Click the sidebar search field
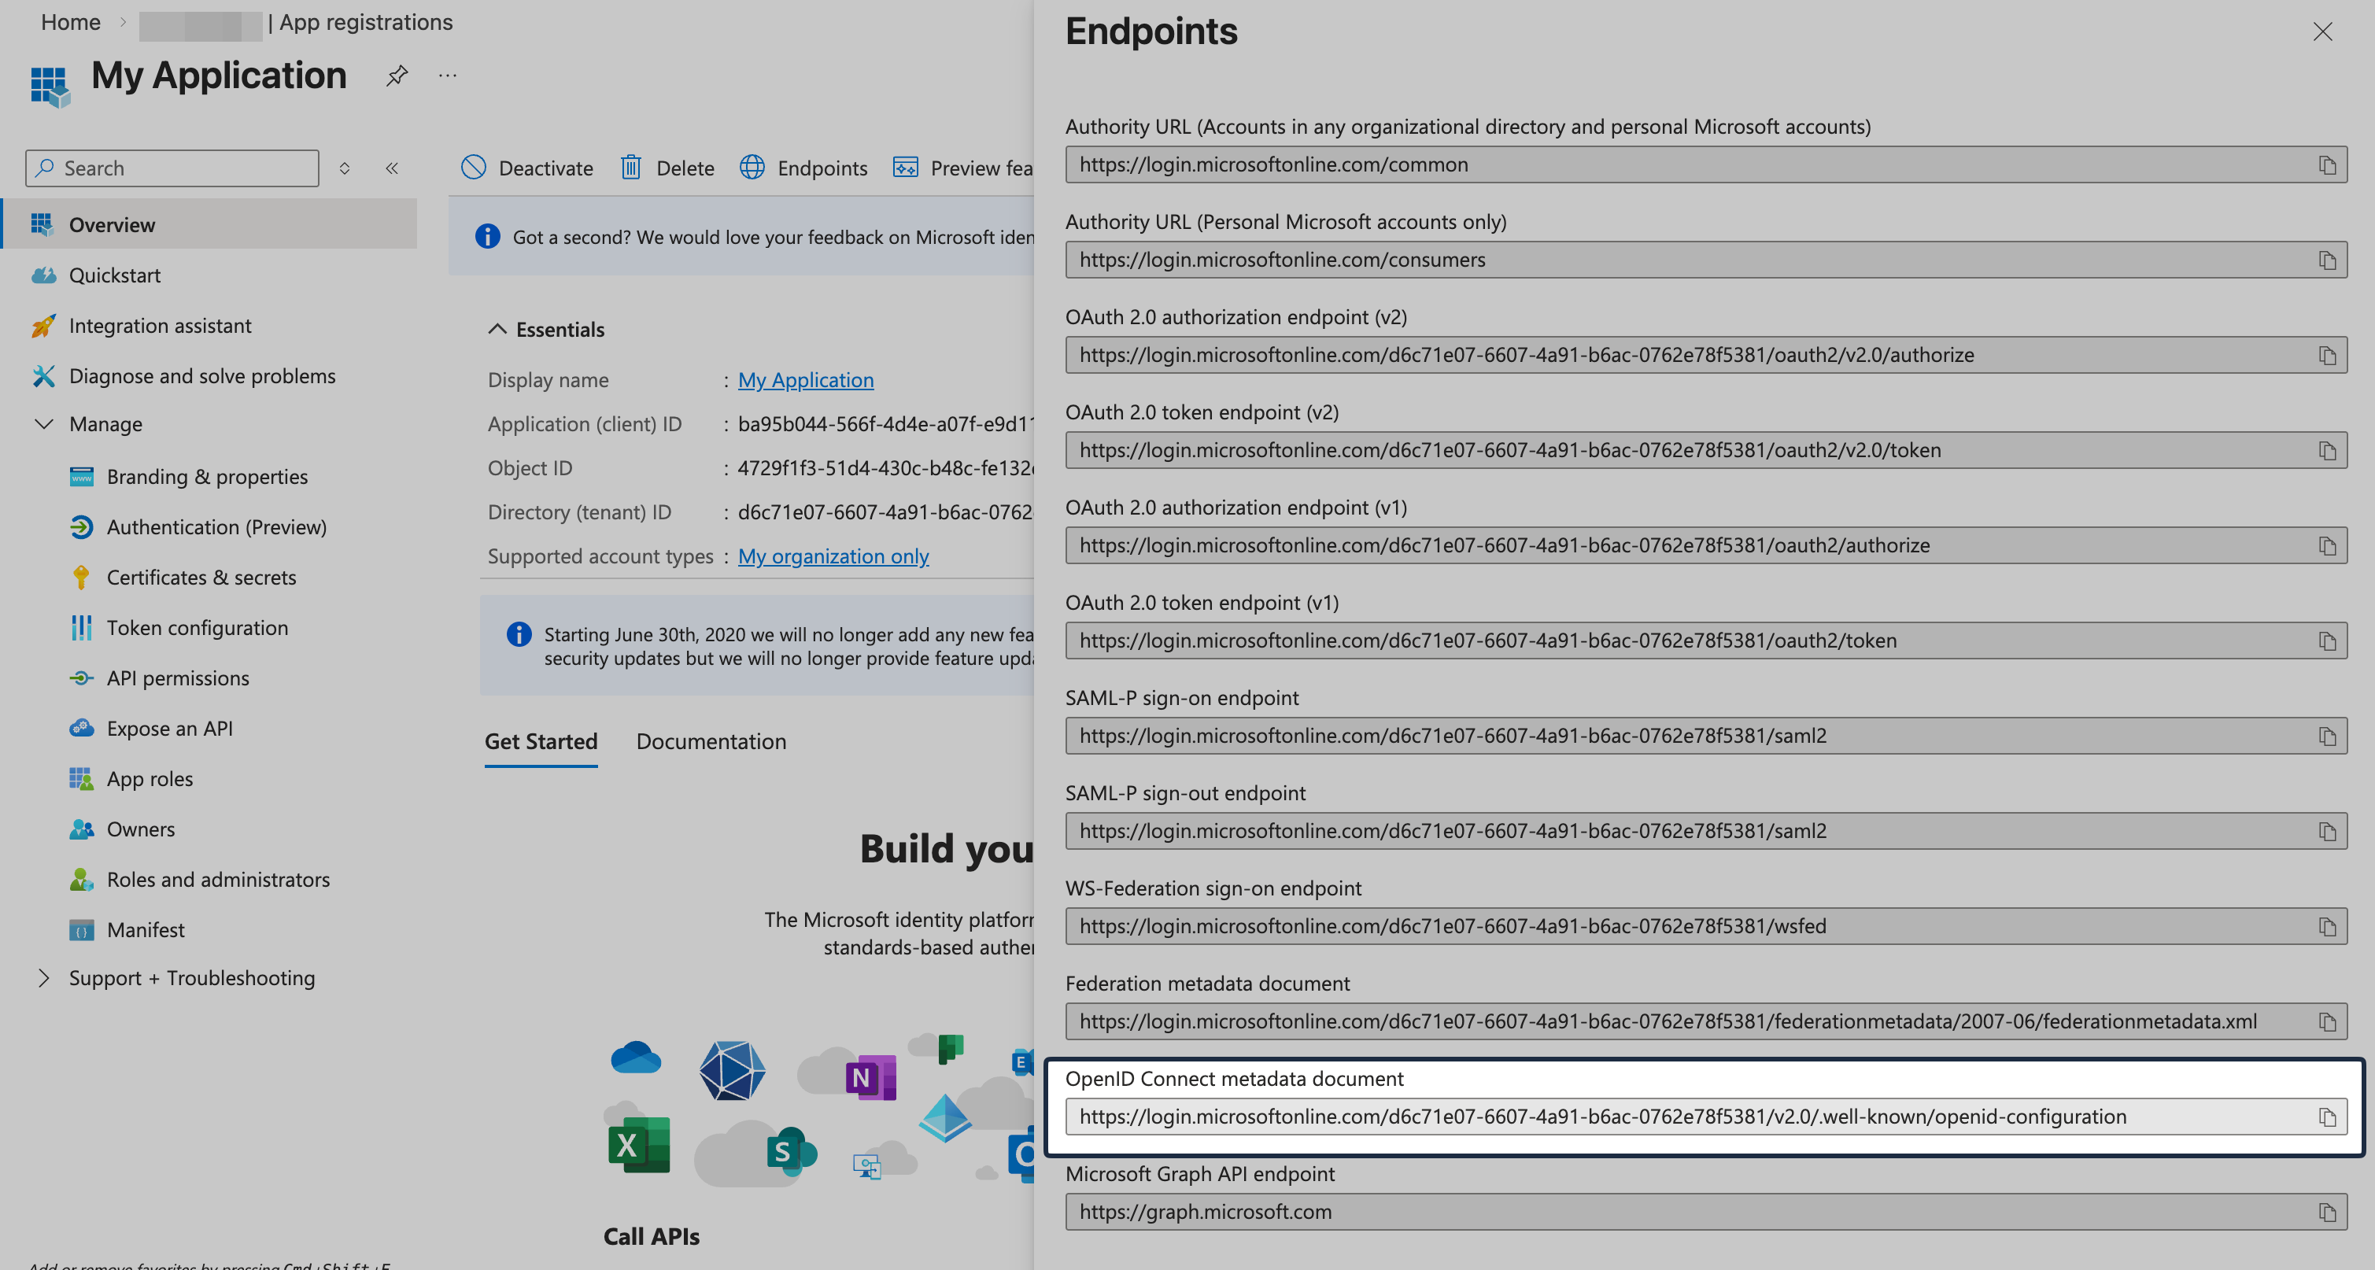2375x1270 pixels. (x=172, y=168)
